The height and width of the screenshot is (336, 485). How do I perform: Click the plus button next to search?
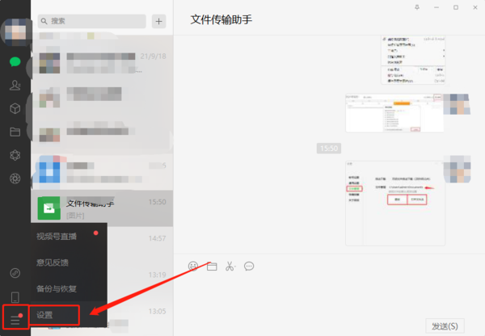(158, 21)
